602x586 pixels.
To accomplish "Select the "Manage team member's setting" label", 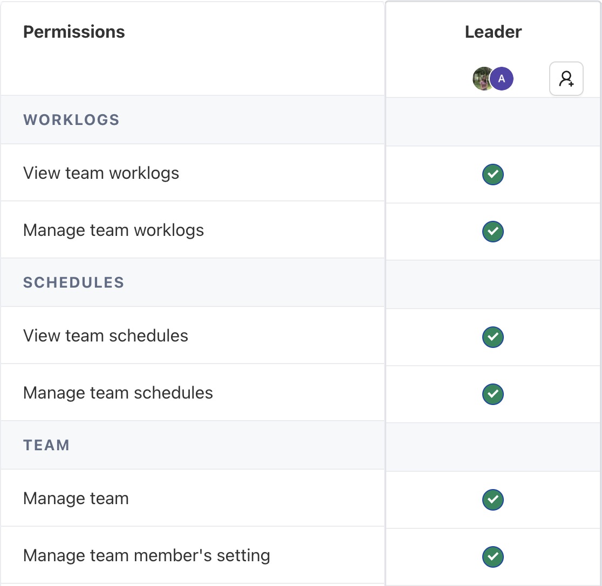I will coord(146,556).
